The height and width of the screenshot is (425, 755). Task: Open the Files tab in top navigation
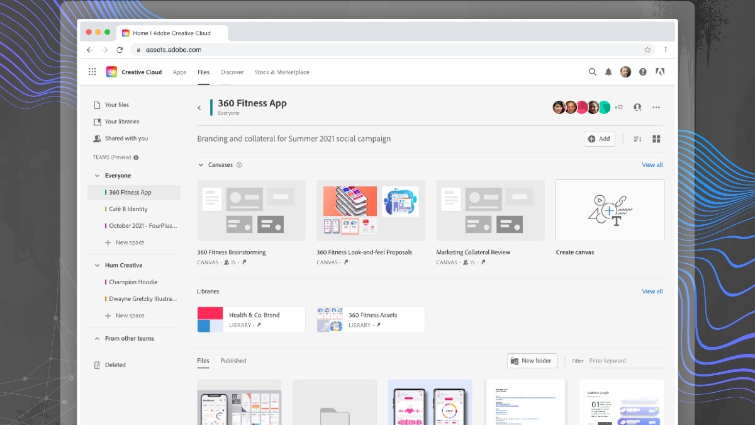(203, 72)
